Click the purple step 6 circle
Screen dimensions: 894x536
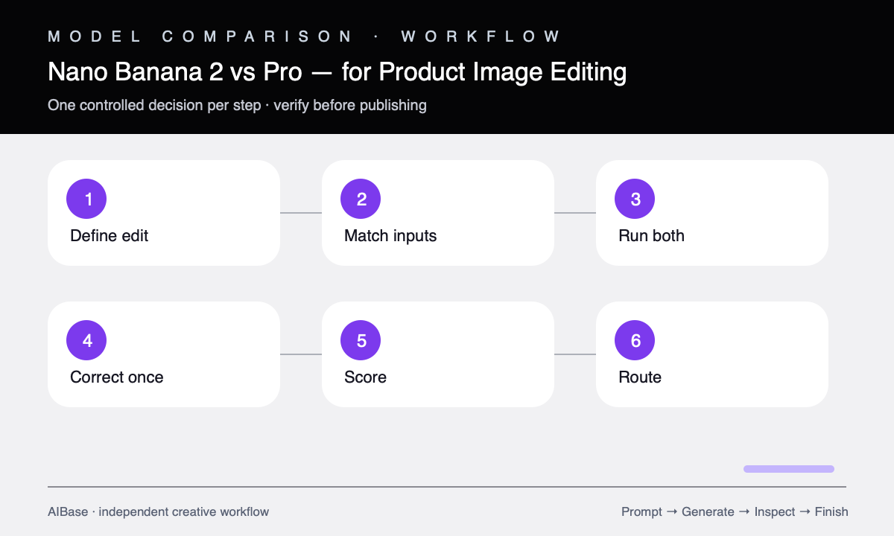pos(635,340)
